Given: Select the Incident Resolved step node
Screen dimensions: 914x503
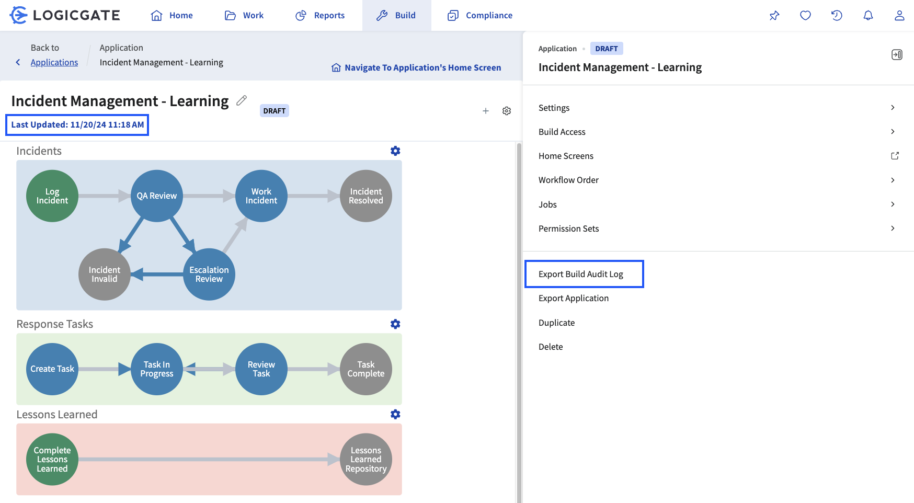Looking at the screenshot, I should [366, 196].
